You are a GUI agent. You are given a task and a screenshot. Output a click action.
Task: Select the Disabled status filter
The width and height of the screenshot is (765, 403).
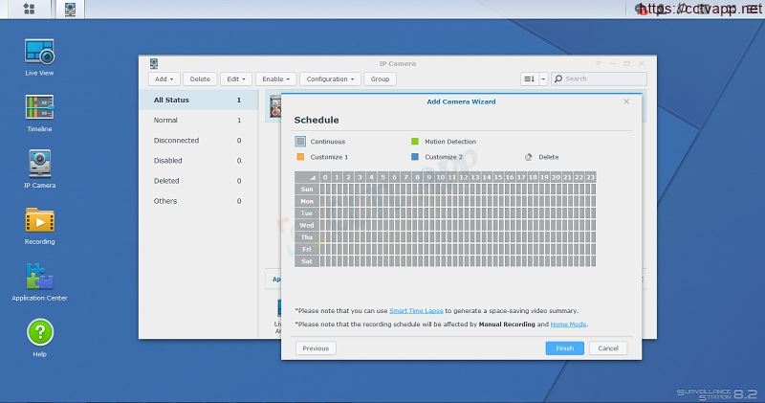click(168, 160)
